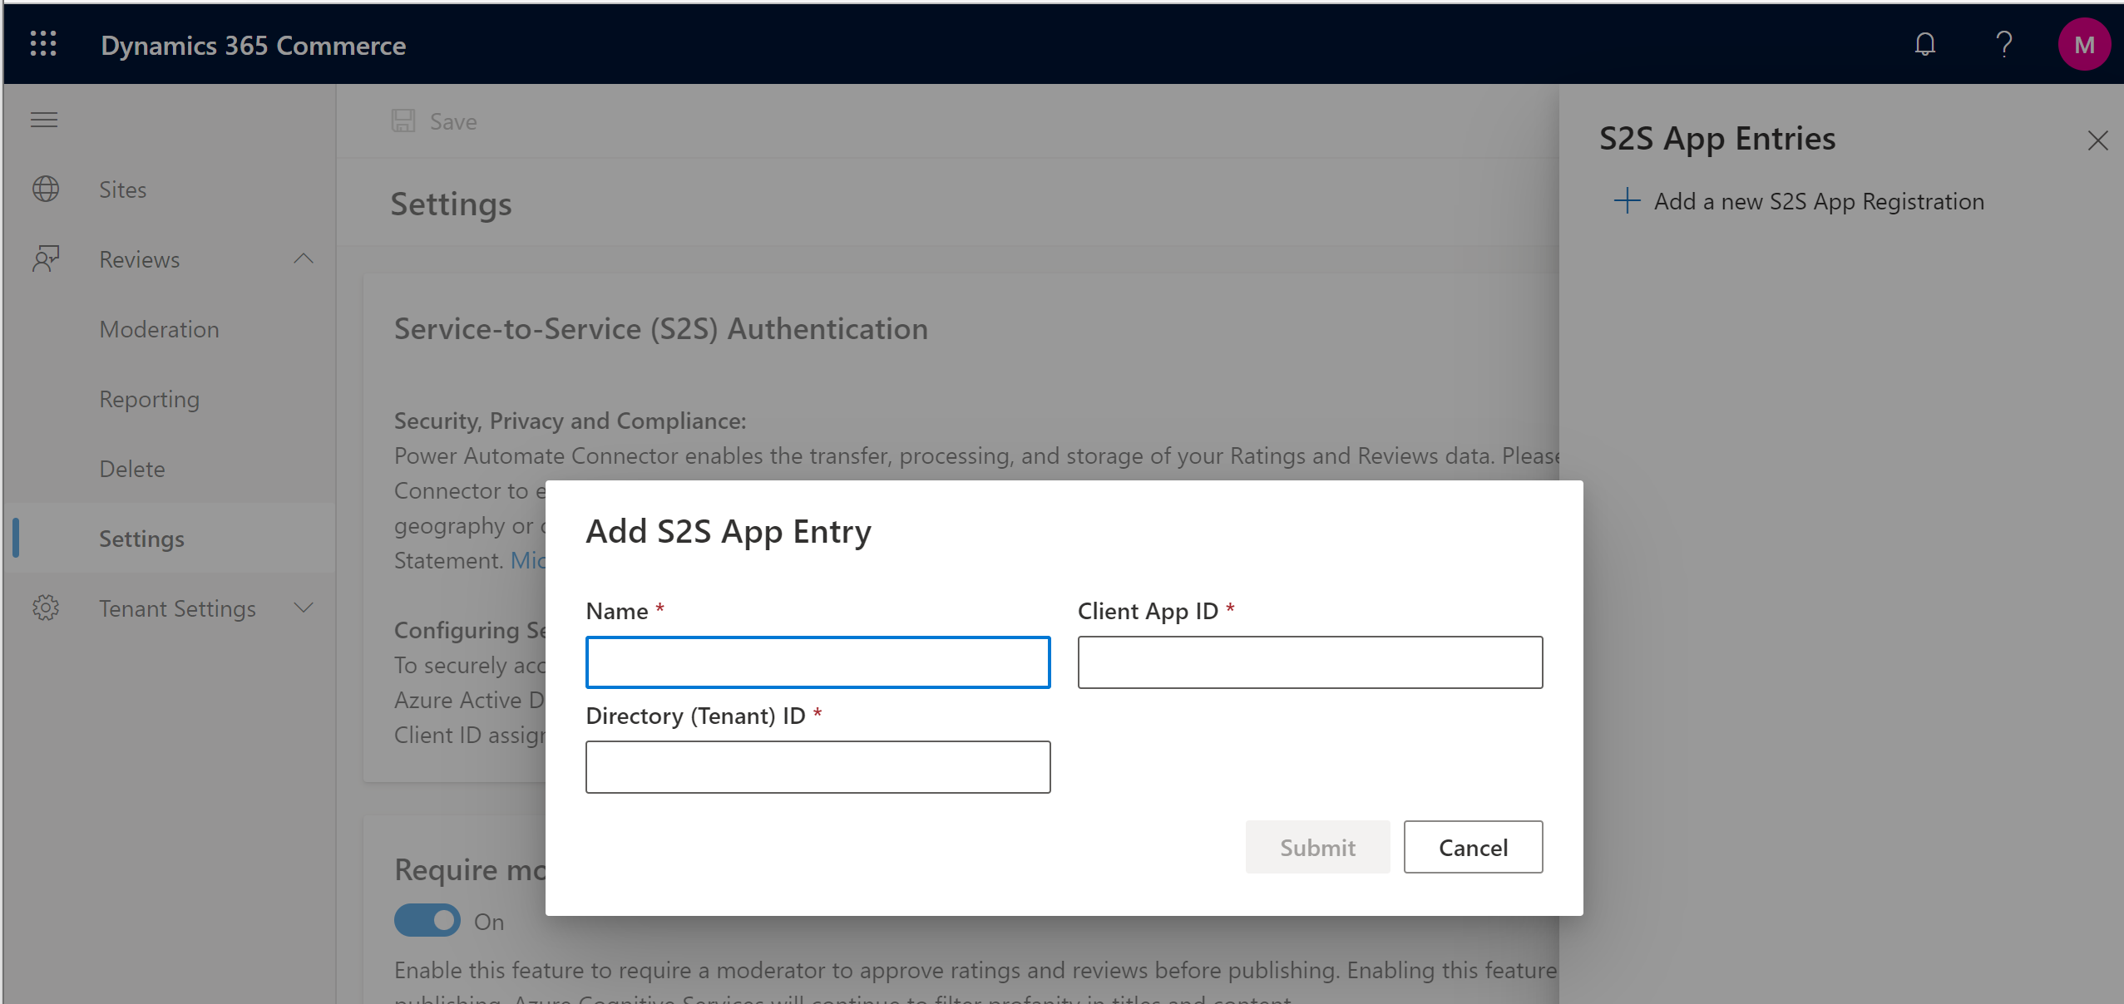
Task: Click the Sites globe icon in sidebar
Action: tap(46, 188)
